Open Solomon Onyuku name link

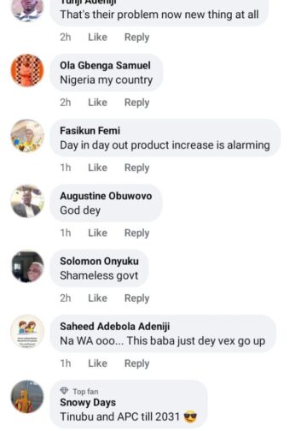tap(99, 261)
